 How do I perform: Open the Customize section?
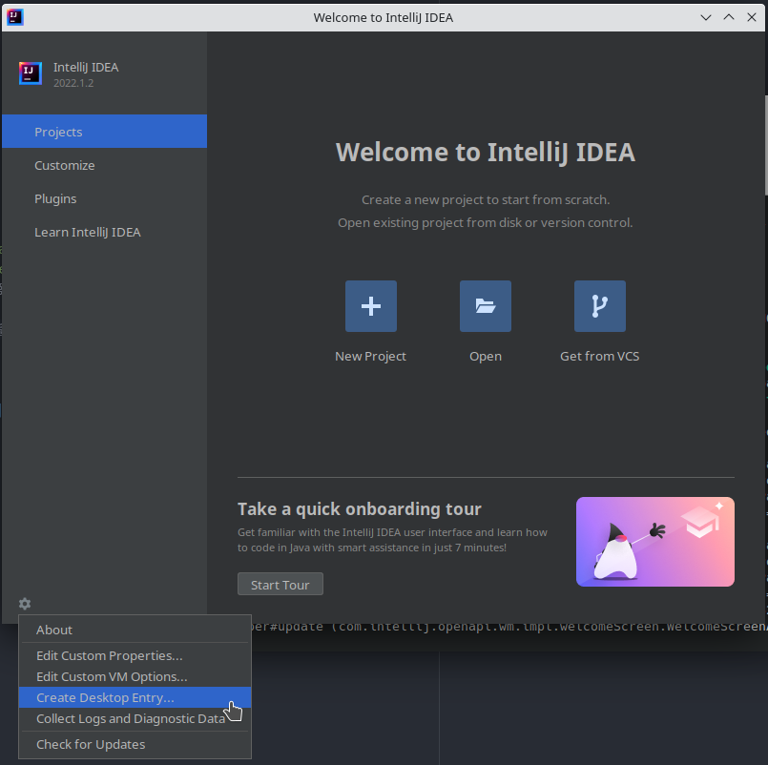[x=104, y=165]
